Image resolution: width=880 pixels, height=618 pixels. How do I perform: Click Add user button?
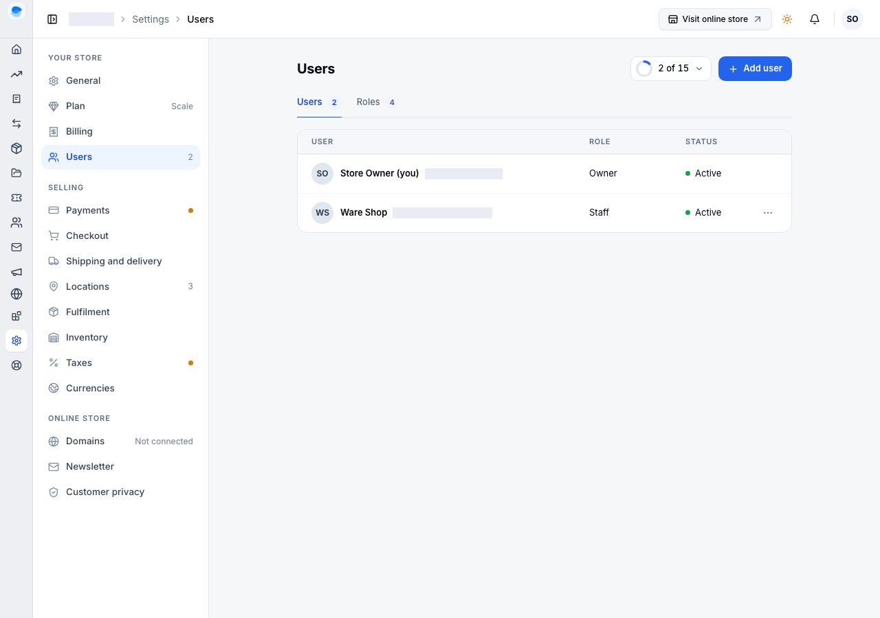(755, 69)
